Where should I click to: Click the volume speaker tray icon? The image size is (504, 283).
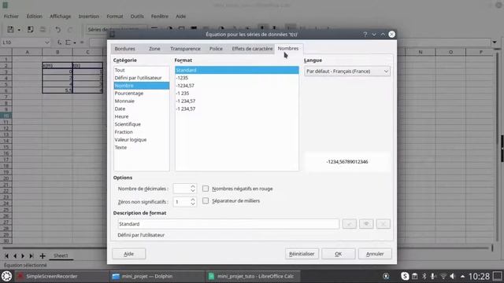pyautogui.click(x=453, y=276)
